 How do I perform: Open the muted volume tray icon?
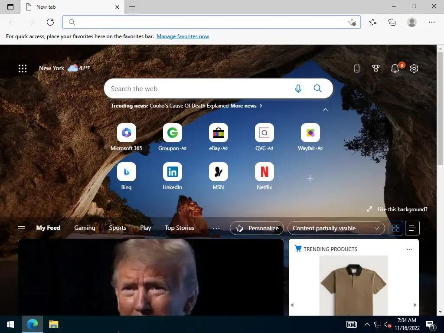coord(388,324)
